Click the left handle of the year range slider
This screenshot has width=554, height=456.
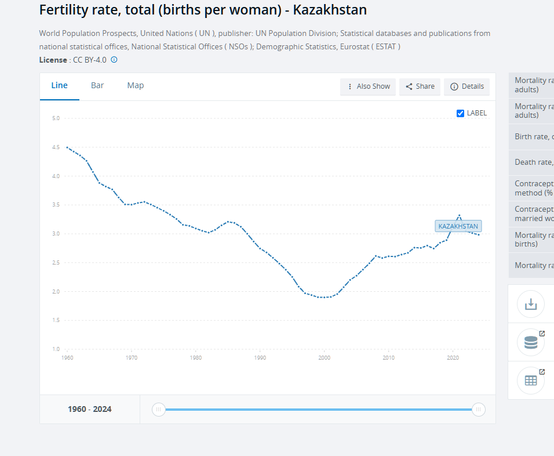pyautogui.click(x=159, y=410)
